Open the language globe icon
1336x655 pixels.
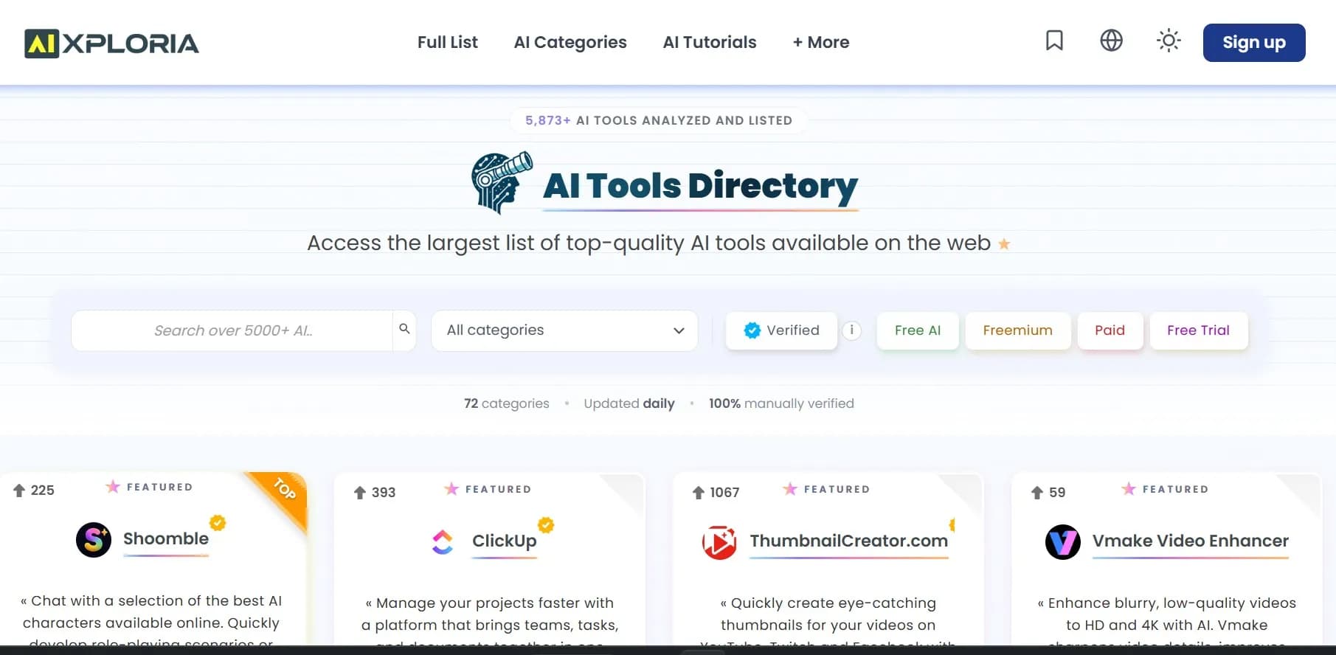(1111, 41)
